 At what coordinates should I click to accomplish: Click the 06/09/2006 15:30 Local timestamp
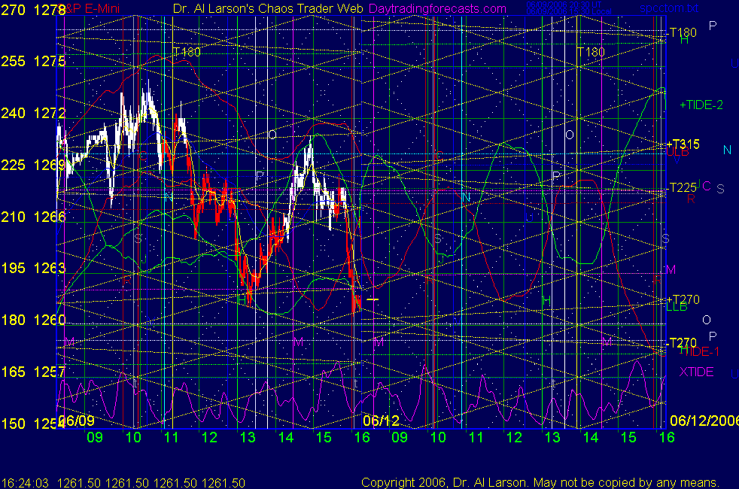coord(568,11)
